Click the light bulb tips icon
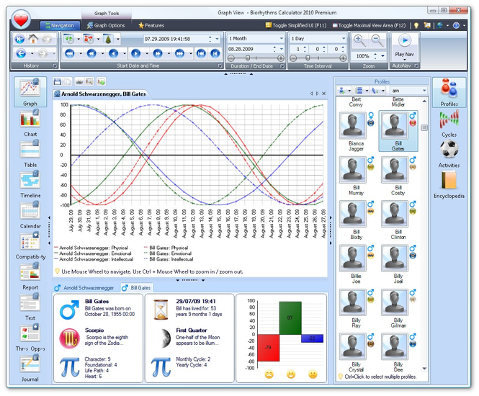479x396 pixels. (x=416, y=26)
